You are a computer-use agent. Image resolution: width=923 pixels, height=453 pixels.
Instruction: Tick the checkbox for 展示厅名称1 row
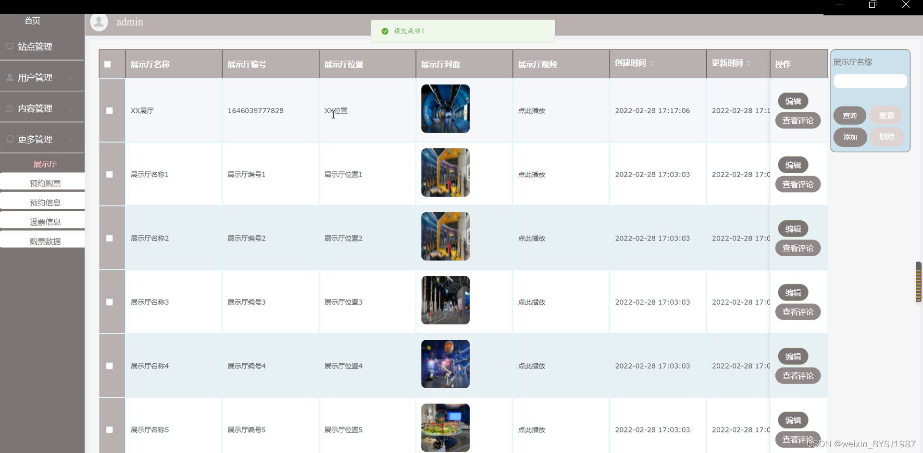(x=110, y=174)
